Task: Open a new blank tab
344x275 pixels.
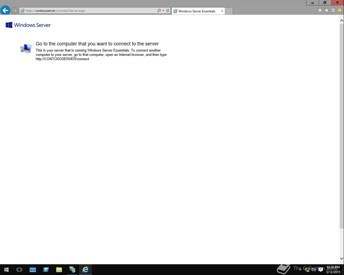Action: (229, 11)
